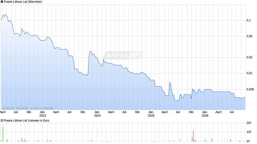Click the price spike peak after April 2025

[x=170, y=82]
